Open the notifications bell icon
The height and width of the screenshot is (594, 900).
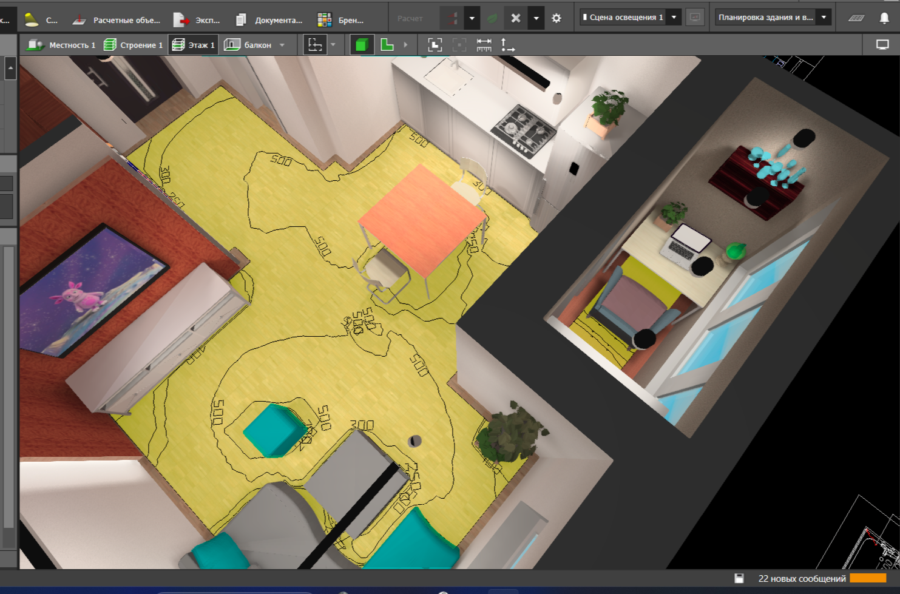[x=884, y=18]
